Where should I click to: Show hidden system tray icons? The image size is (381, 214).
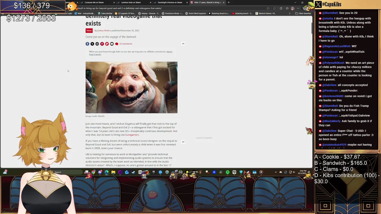[x=276, y=172]
